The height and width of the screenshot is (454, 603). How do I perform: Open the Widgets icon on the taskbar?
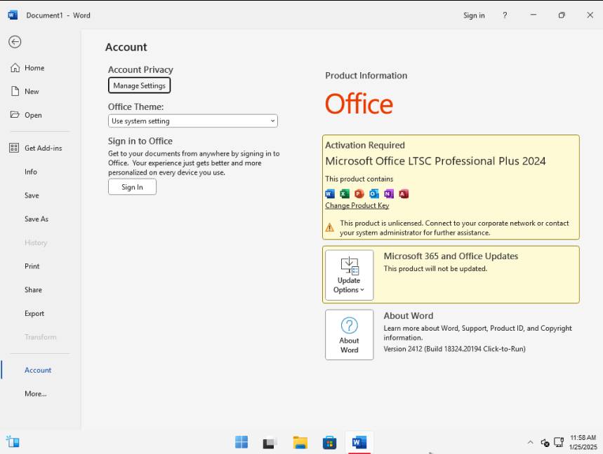pyautogui.click(x=13, y=442)
